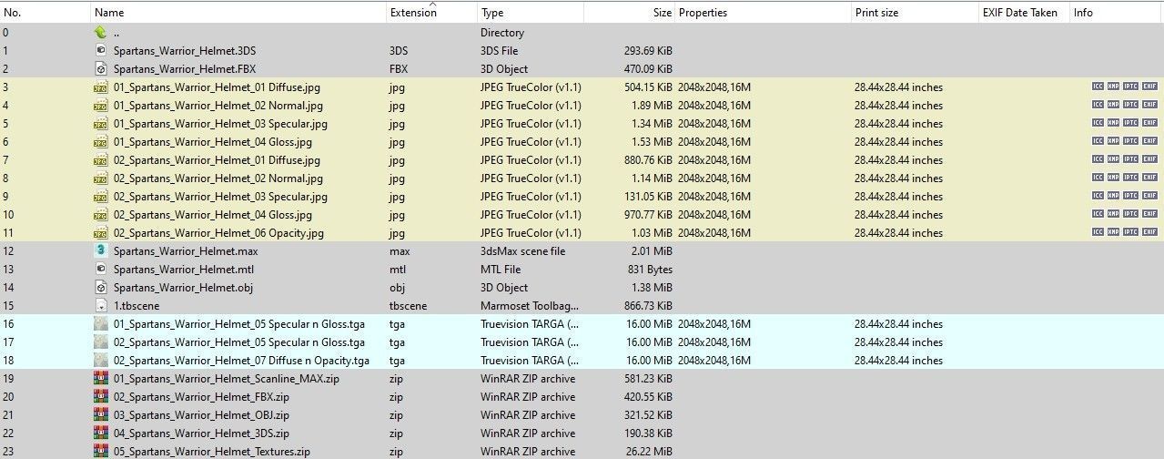The image size is (1164, 459).
Task: Click the Spartans_Warrior_Helmet.max 3ds Max file icon
Action: [100, 250]
